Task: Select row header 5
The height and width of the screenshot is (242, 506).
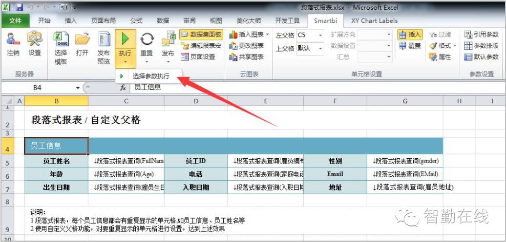Action: pos(8,162)
